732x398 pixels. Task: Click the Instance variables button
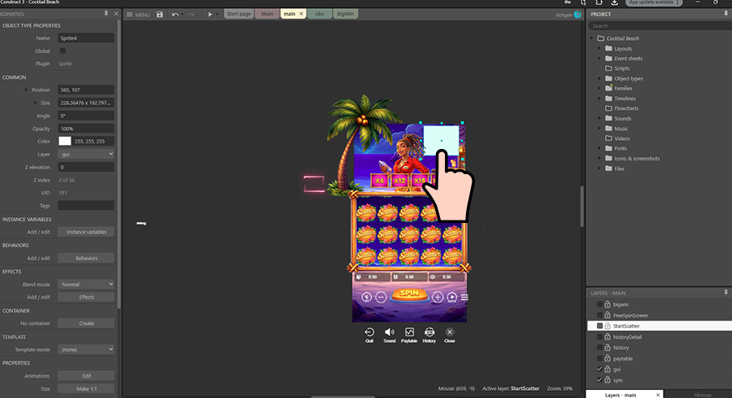[86, 232]
